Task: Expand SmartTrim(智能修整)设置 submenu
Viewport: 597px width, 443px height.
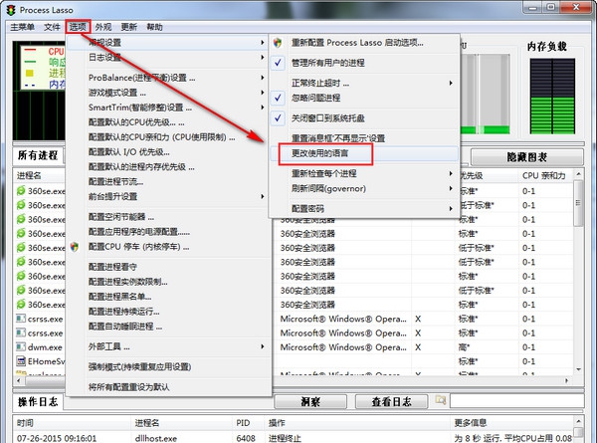Action: (263, 108)
